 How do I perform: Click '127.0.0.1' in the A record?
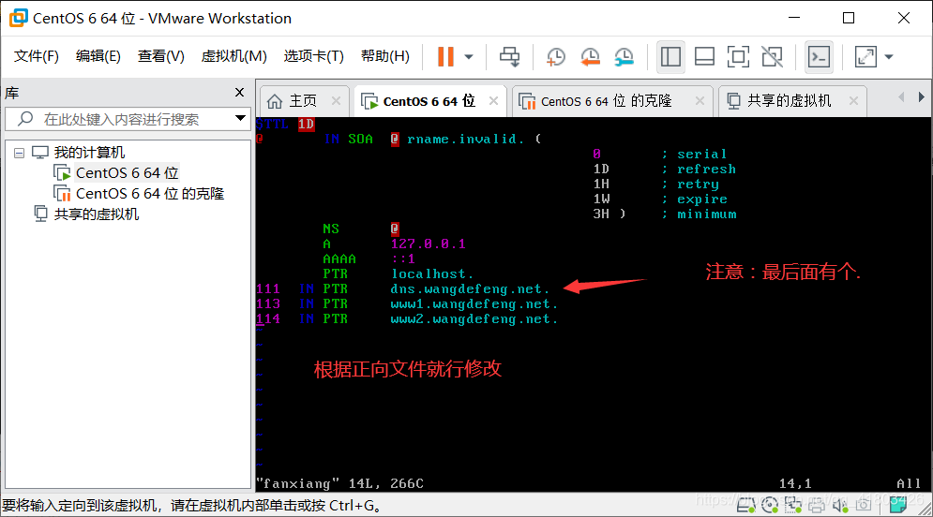tap(429, 244)
